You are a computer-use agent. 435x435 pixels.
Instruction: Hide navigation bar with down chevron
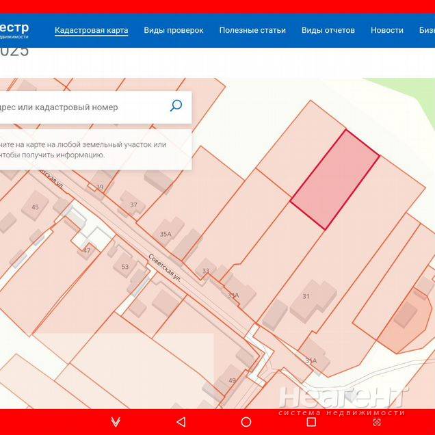pyautogui.click(x=116, y=422)
